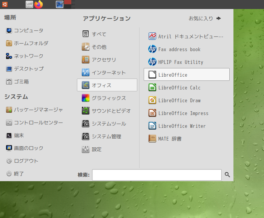The height and width of the screenshot is (218, 264).
Task: Select グラフィックス category
Action: tap(107, 98)
